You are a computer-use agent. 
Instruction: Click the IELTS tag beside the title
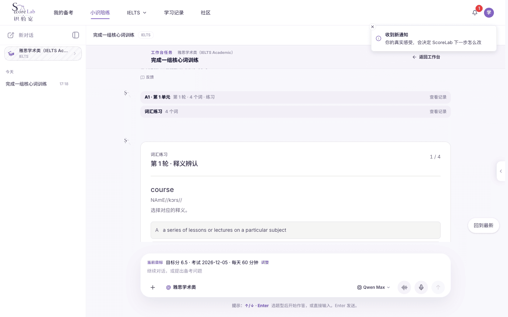pyautogui.click(x=146, y=35)
